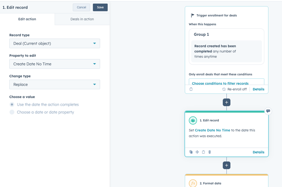282x187 pixels.
Task: Click the clipboard icon on the trigger card
Action: click(191, 89)
